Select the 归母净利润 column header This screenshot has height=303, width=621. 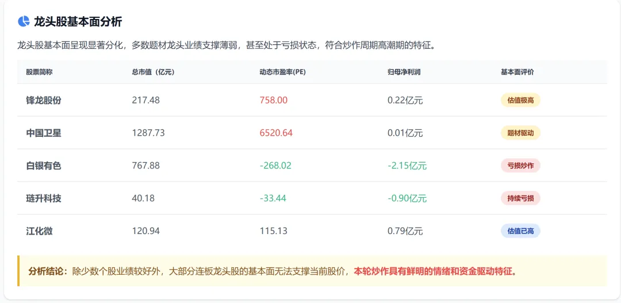click(x=404, y=72)
